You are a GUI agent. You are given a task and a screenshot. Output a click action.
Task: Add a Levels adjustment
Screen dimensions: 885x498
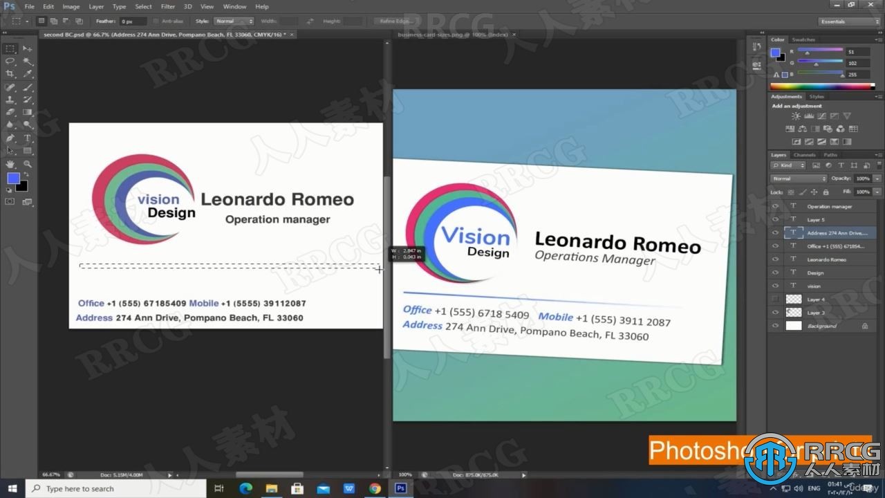(x=808, y=116)
